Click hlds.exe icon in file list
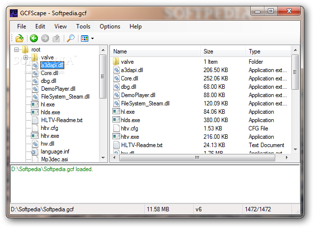The image size is (314, 228). [x=116, y=120]
